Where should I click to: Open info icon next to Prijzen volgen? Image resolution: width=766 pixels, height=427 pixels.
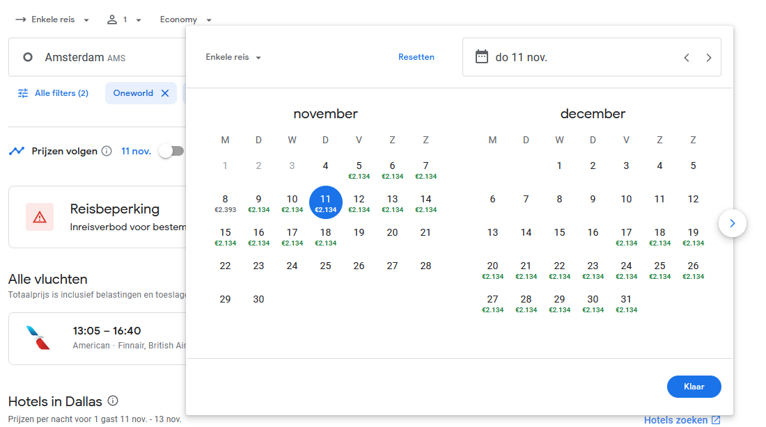tap(107, 151)
